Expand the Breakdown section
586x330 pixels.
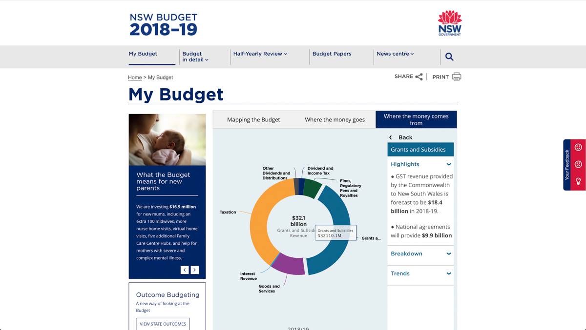click(x=420, y=253)
